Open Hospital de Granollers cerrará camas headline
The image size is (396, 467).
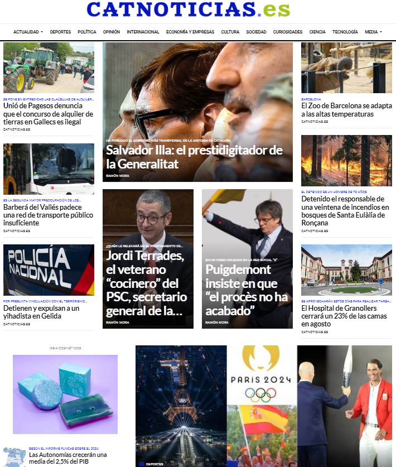pos(344,316)
